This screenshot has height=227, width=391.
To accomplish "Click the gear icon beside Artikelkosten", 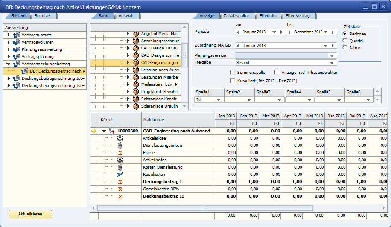I will click(120, 160).
